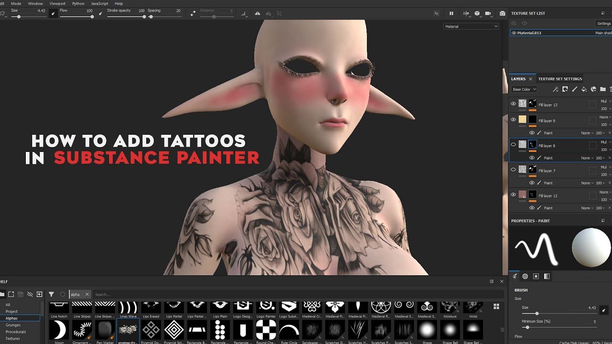This screenshot has height=344, width=612.
Task: Open the Python menu
Action: (78, 3)
